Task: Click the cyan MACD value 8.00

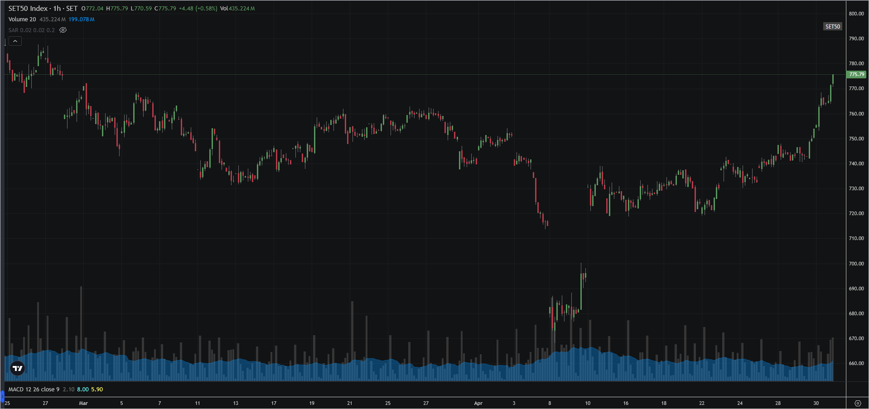Action: [83, 390]
